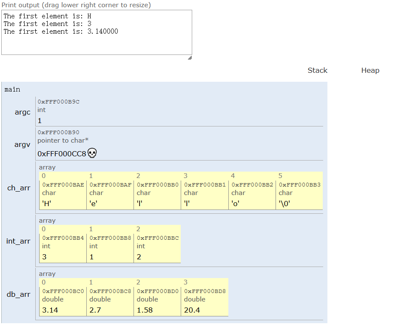Screen dimensions: 398x333
Task: Click inside the print output text area
Action: (x=97, y=32)
